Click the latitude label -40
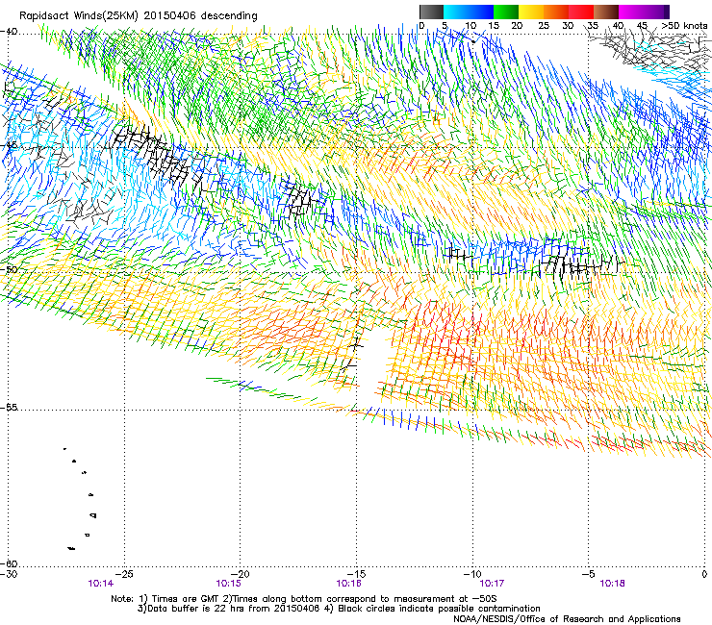This screenshot has width=712, height=625. (x=9, y=31)
